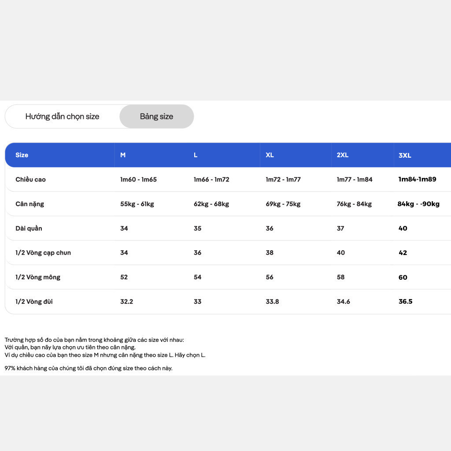Click the 1m60 - 1m65 height cell
The image size is (451, 451).
point(138,180)
